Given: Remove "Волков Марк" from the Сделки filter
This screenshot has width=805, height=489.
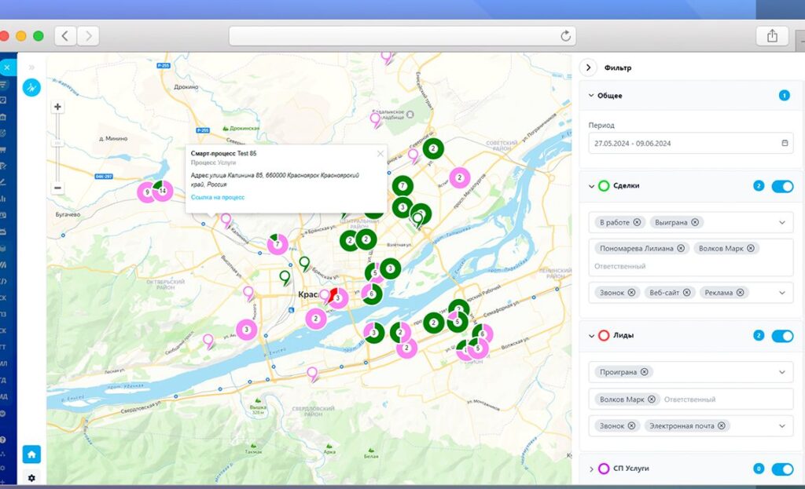Looking at the screenshot, I should pos(751,248).
